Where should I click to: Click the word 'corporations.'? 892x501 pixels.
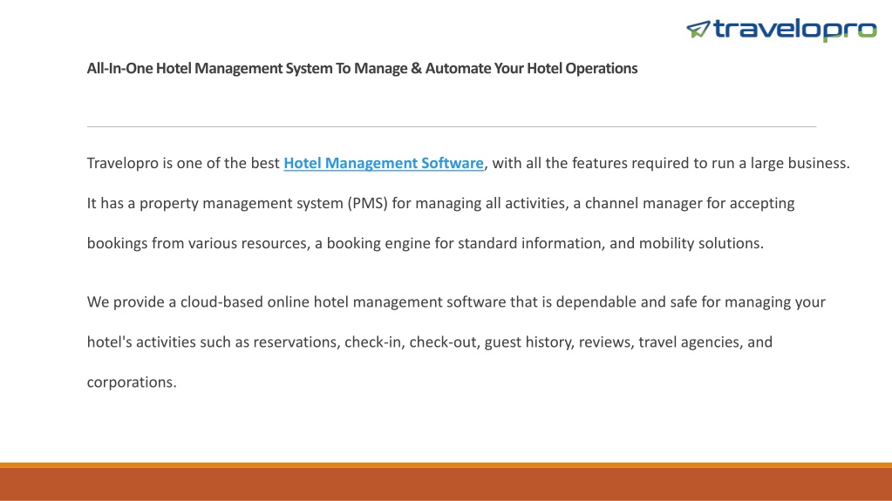click(132, 383)
